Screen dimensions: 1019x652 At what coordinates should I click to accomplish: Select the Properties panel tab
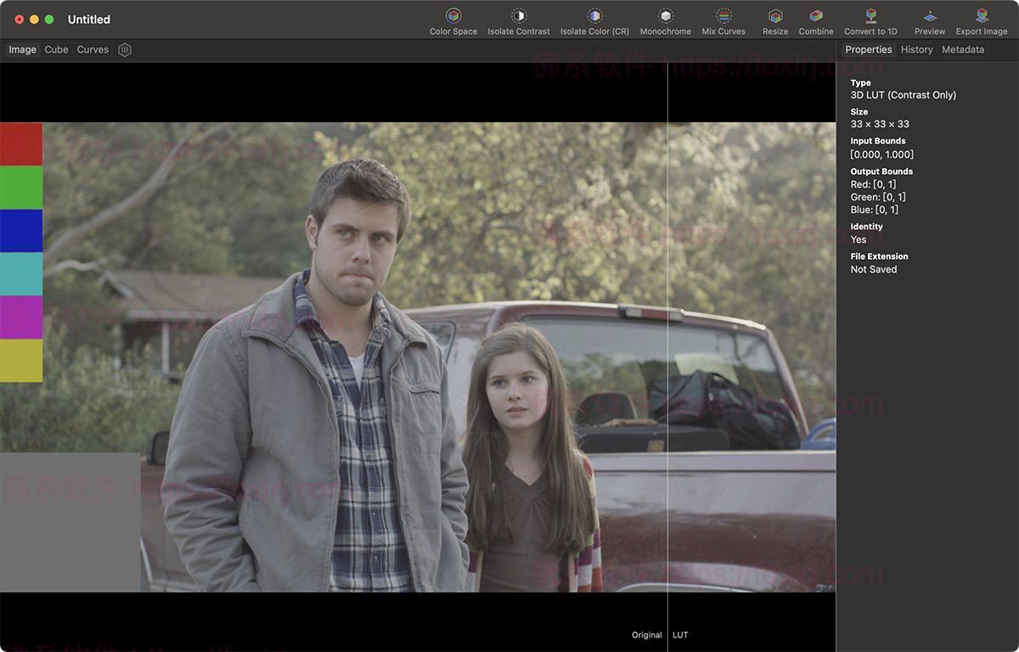[x=869, y=50]
